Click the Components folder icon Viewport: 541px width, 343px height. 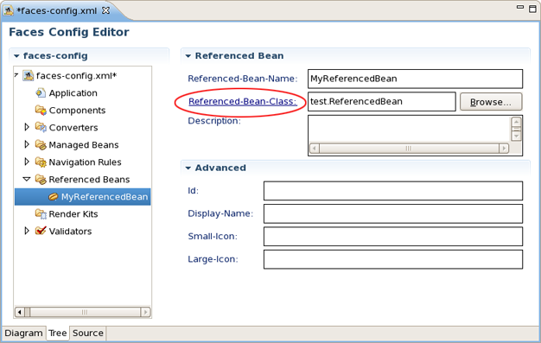pos(41,110)
